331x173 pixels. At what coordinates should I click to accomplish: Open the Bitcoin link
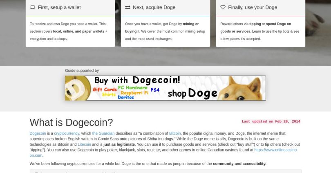pos(175,133)
